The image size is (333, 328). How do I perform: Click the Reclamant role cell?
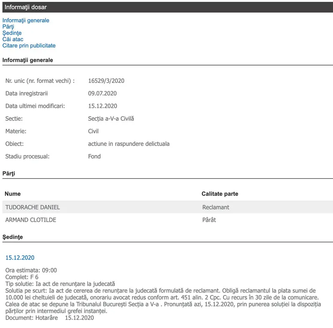[216, 207]
